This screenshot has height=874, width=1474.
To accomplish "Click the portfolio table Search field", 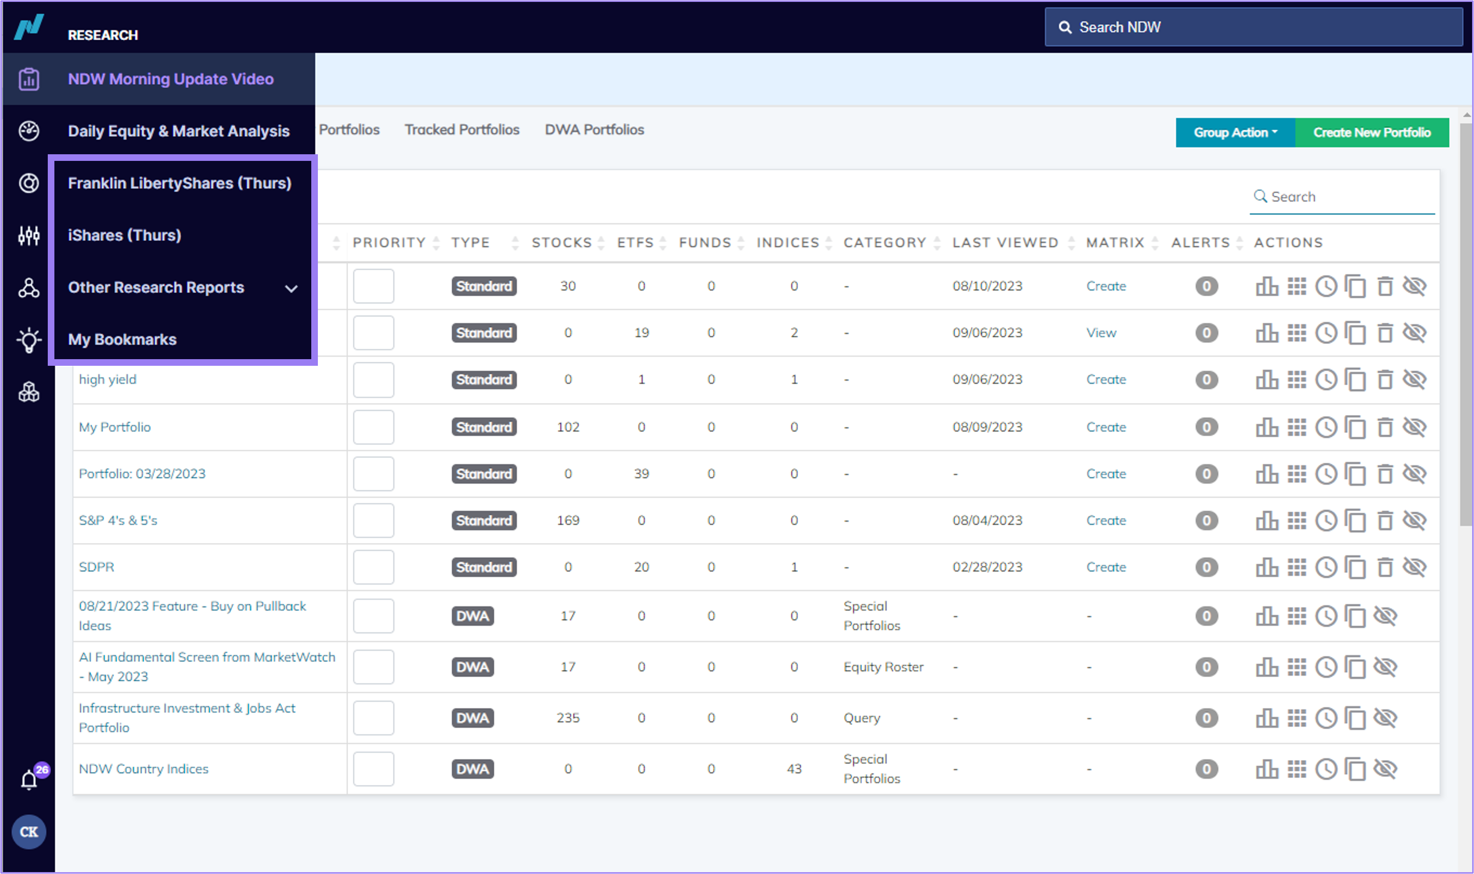I will [1342, 197].
